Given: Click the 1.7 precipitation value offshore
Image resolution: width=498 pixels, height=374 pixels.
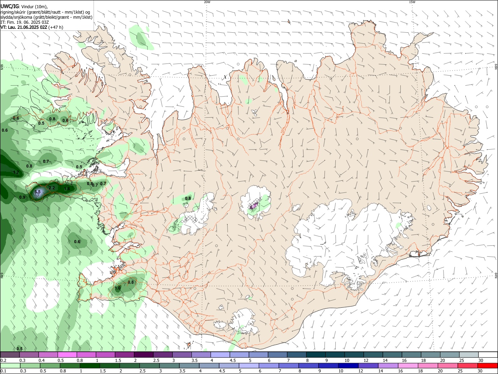Looking at the screenshot, I should click(16, 172).
